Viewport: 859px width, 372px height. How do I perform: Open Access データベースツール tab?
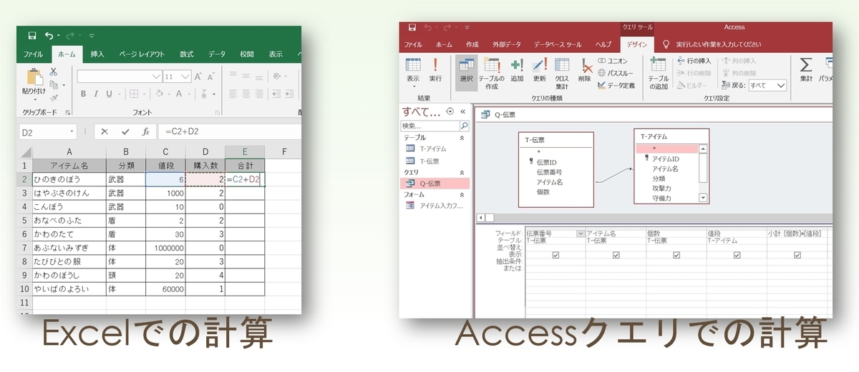[x=558, y=44]
